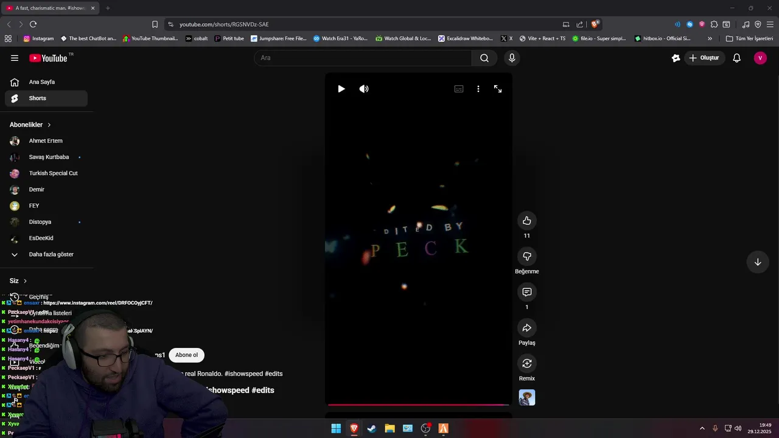Enter fullscreen for the Short
Image resolution: width=779 pixels, height=438 pixels.
coord(498,89)
